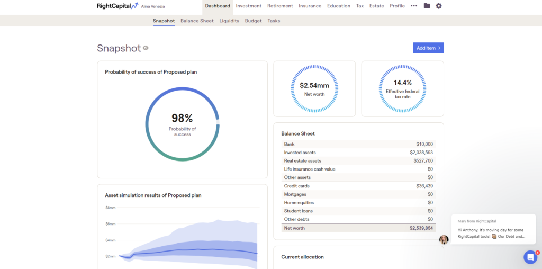Open the Insurance menu item
542x269 pixels.
point(310,6)
